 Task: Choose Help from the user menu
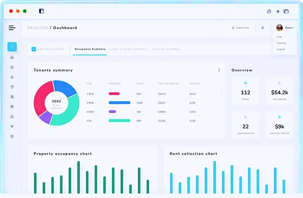[x=279, y=37]
